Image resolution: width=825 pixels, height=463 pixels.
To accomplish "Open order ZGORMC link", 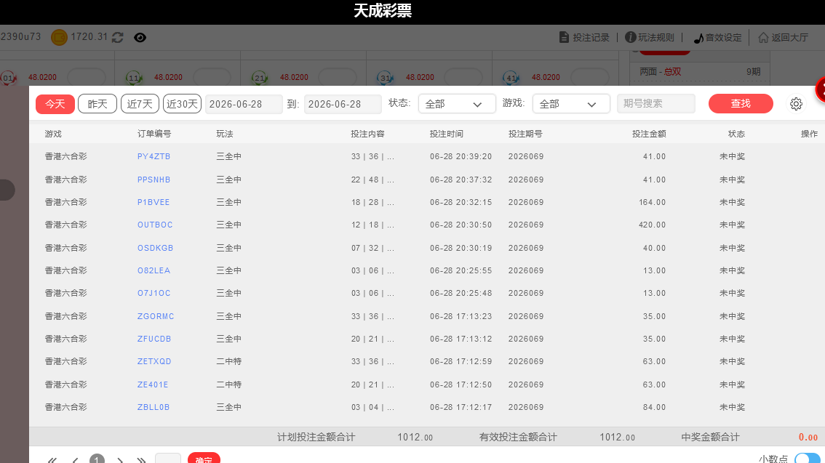I will point(155,316).
